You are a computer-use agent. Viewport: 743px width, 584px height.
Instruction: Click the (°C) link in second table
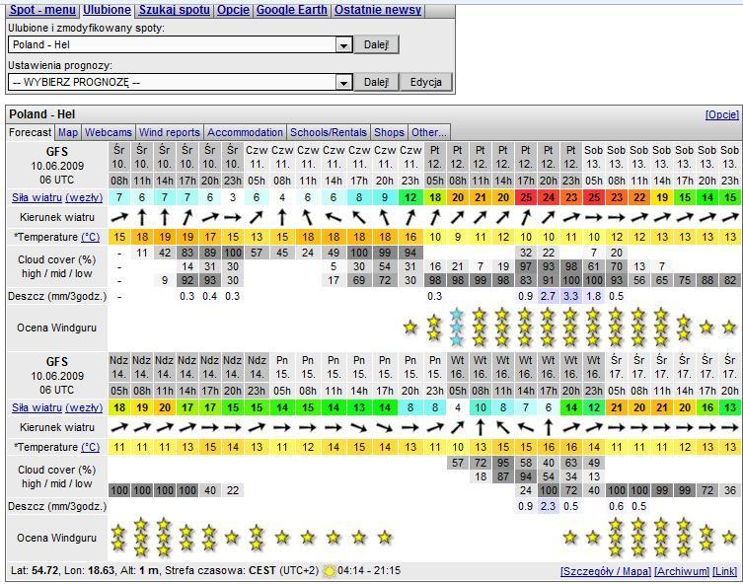click(x=90, y=447)
